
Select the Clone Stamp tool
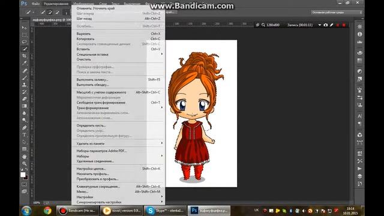pyautogui.click(x=24, y=85)
